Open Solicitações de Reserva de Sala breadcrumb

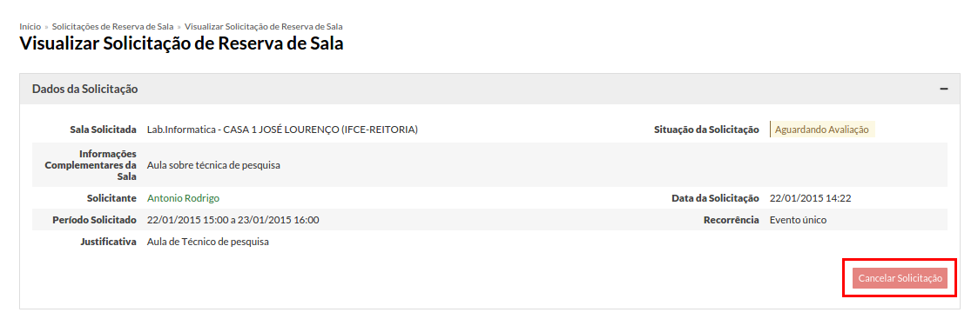tap(113, 27)
